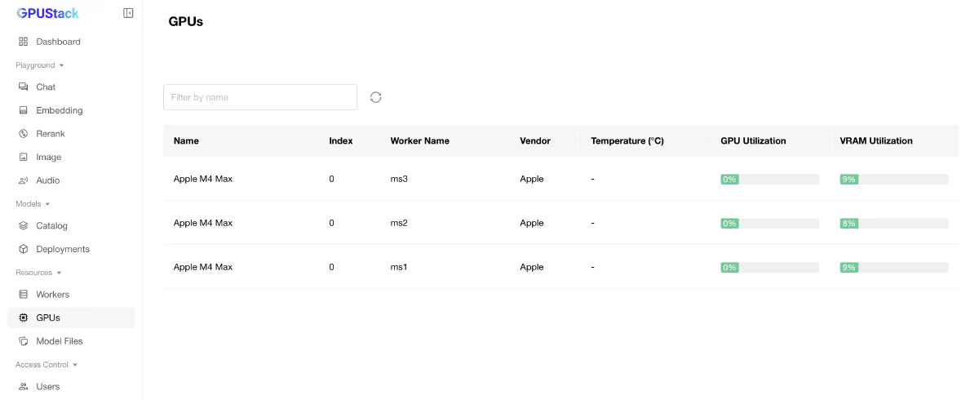Screen dimensions: 979x400
Task: Click Apple vendor cell in ms3 row
Action: (x=532, y=179)
